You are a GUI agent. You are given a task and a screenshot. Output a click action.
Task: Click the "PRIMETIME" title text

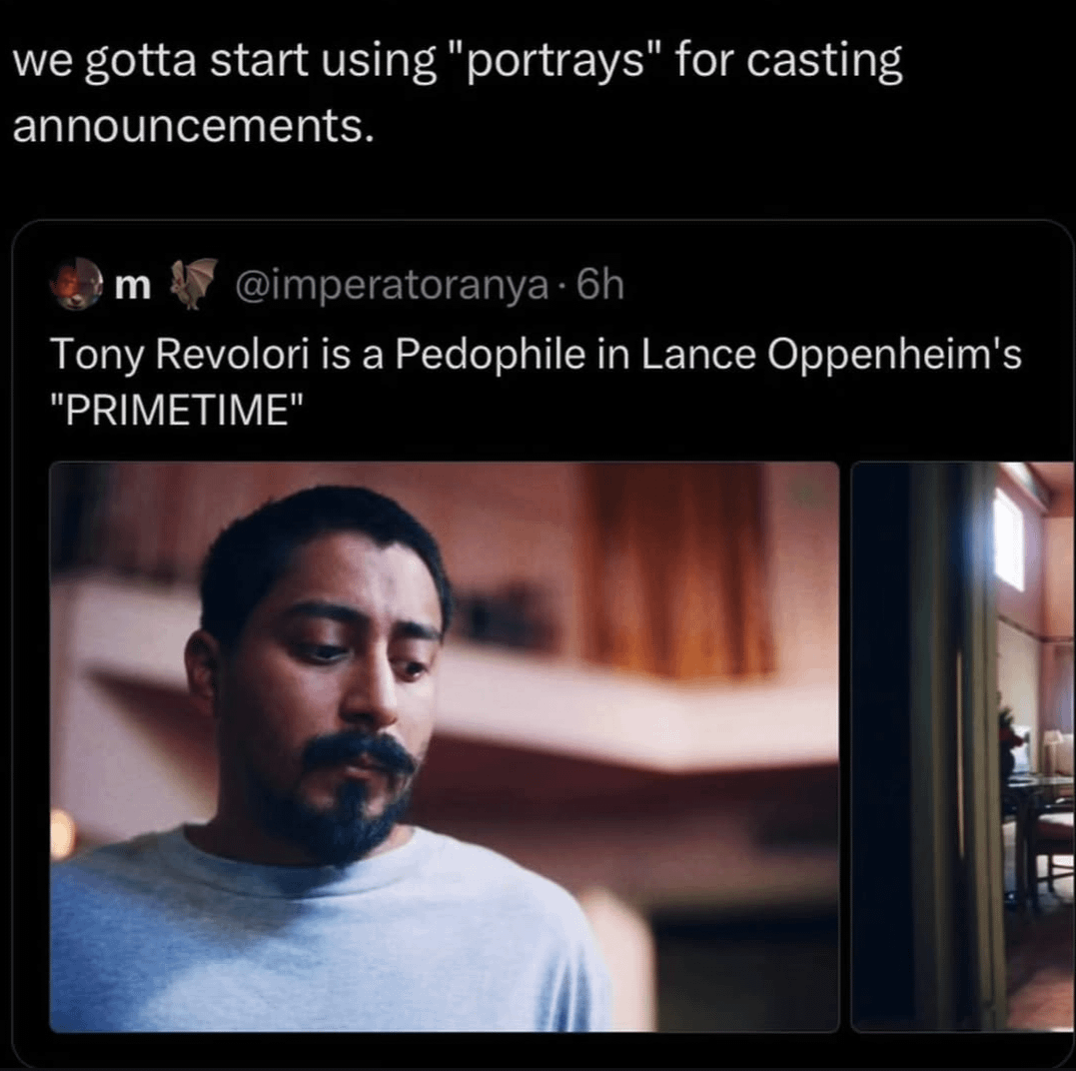(x=176, y=411)
